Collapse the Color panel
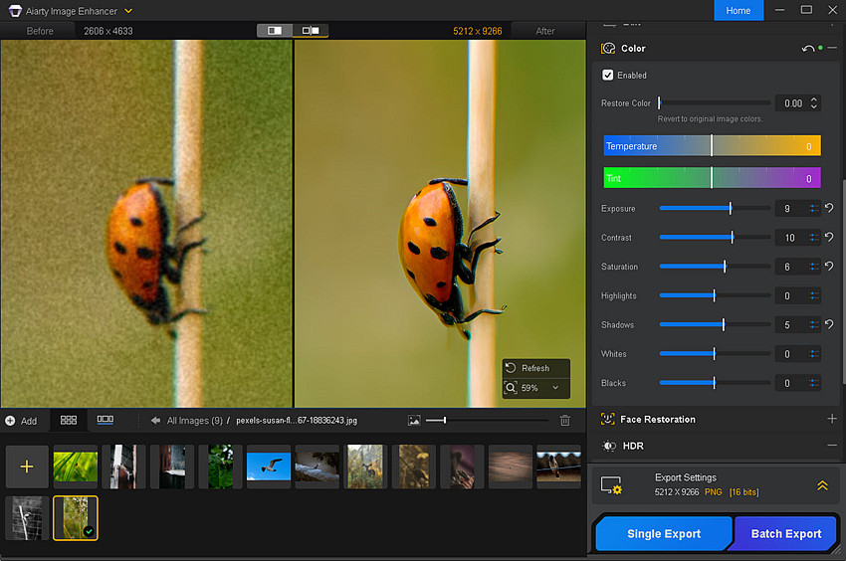The width and height of the screenshot is (846, 561). point(832,48)
